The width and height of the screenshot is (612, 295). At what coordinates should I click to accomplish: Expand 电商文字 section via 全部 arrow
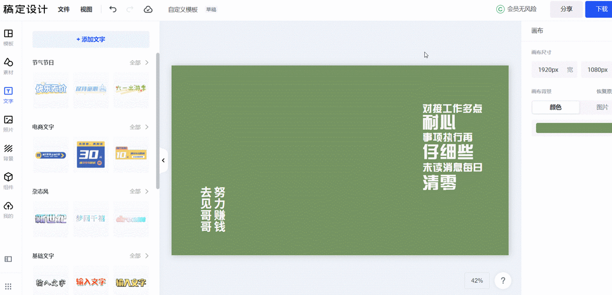coord(139,127)
